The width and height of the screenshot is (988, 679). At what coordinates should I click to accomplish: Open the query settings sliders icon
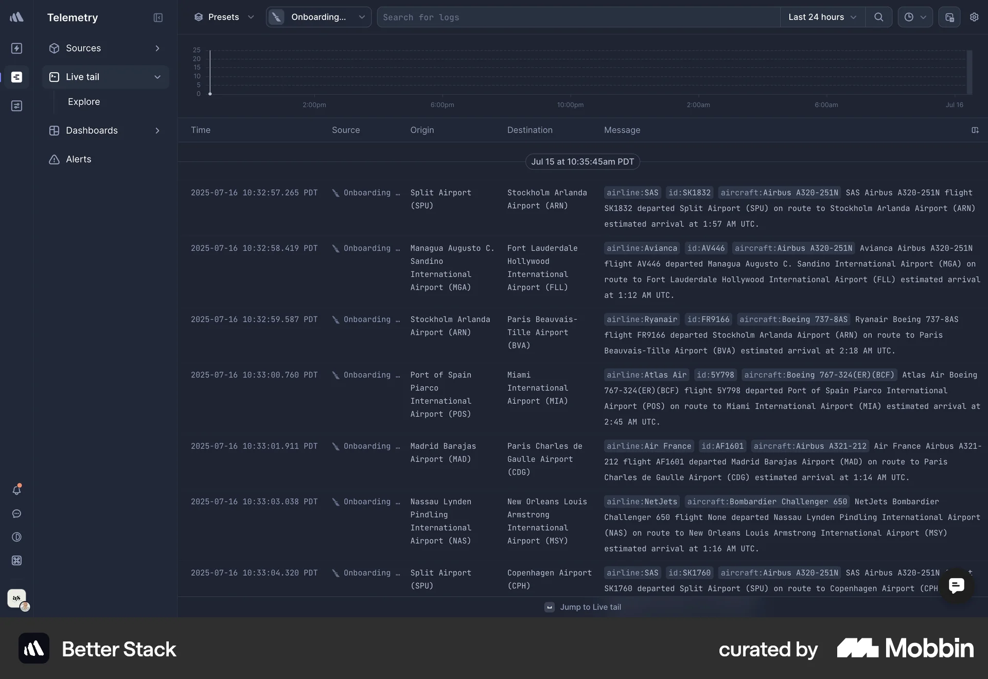tap(17, 106)
